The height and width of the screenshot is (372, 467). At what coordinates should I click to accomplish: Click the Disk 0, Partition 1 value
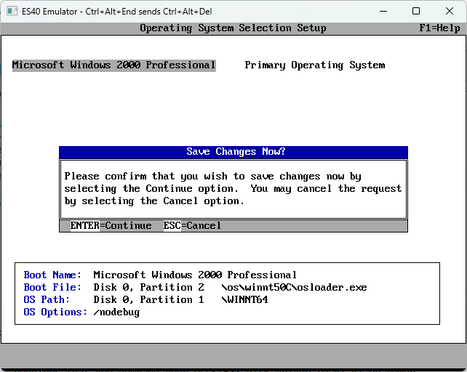pyautogui.click(x=148, y=299)
